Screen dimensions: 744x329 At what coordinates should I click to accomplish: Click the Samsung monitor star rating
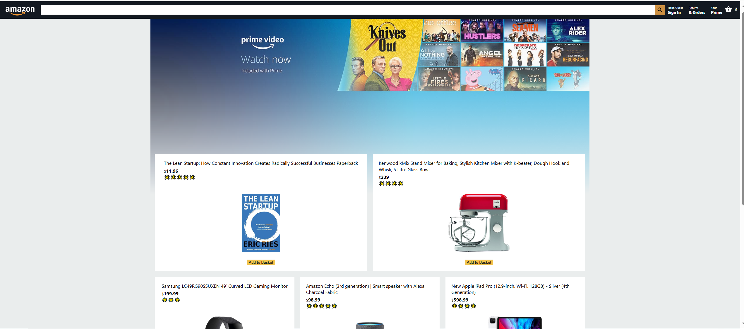pos(171,300)
